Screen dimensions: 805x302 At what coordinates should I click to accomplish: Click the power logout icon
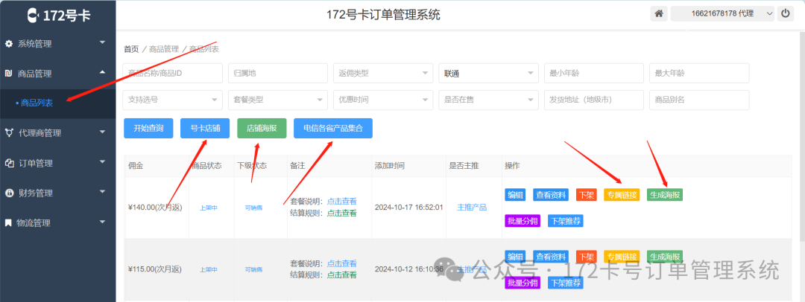[786, 14]
